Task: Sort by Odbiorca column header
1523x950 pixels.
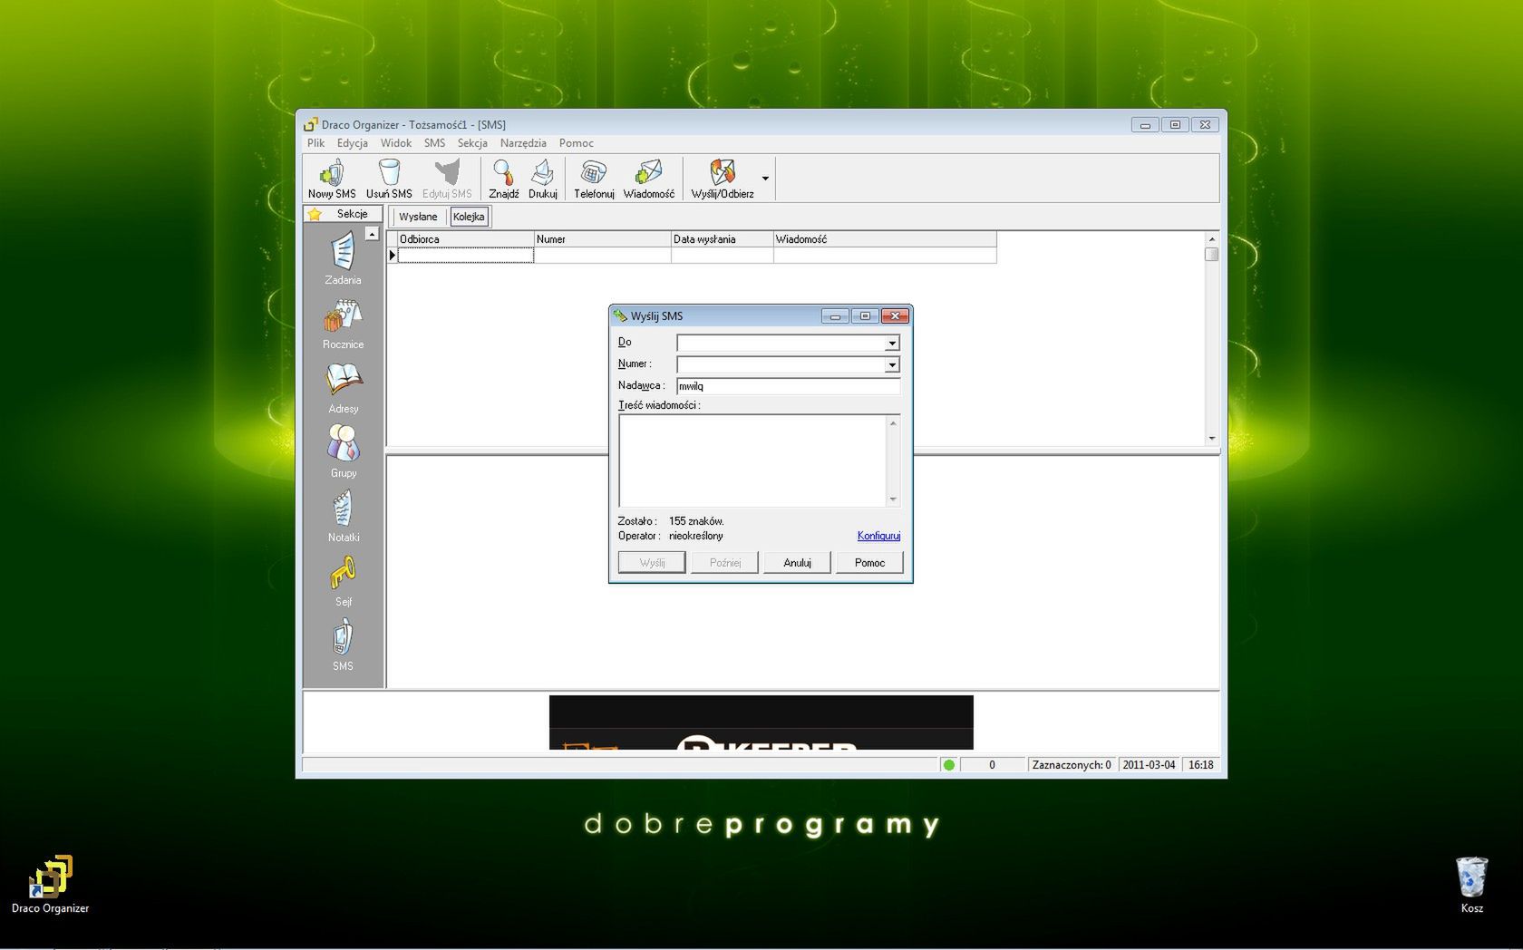Action: 465,239
